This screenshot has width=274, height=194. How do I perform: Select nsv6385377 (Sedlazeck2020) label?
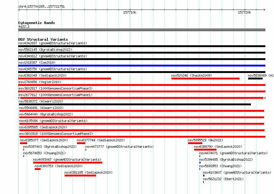click(x=44, y=140)
